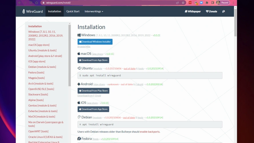Click the address bar URL field
The height and width of the screenshot is (143, 254).
pos(109,3)
